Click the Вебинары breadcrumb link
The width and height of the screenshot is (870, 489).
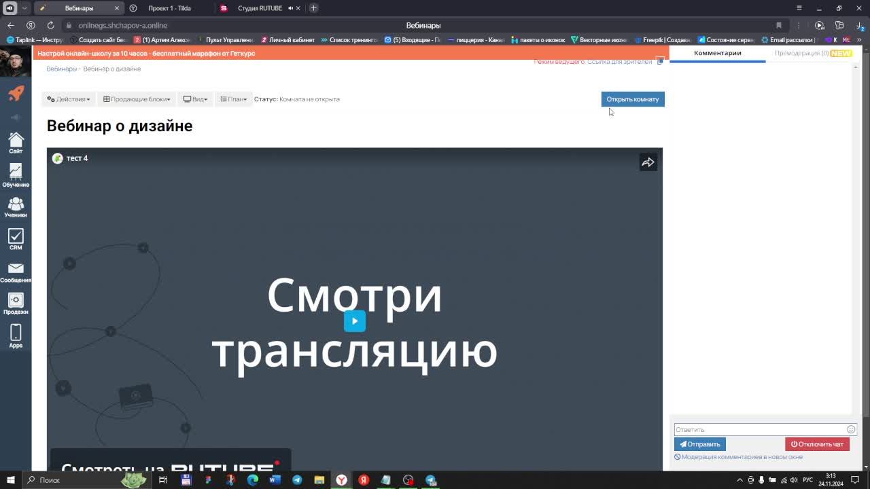[x=61, y=69]
